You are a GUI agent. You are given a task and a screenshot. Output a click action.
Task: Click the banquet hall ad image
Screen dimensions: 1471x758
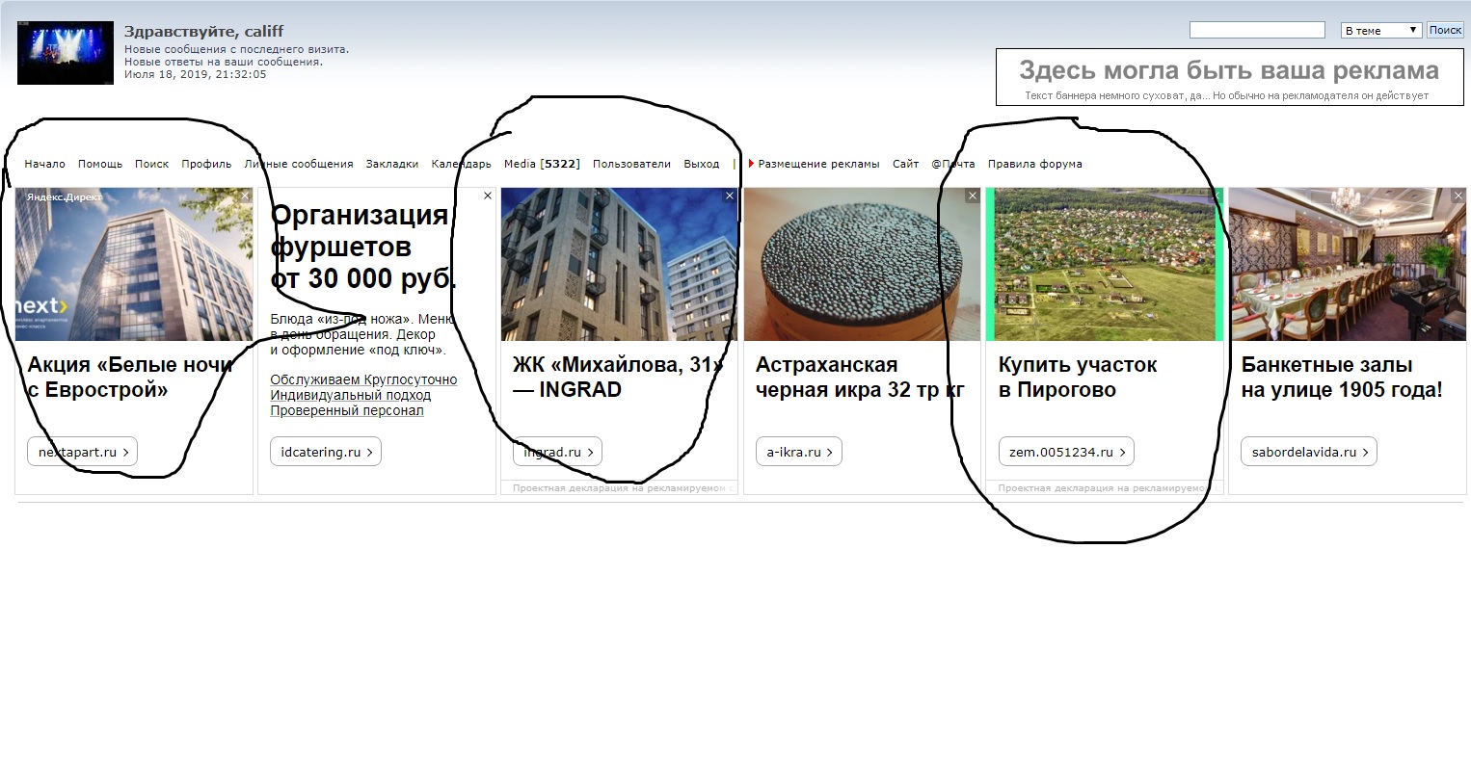(x=1348, y=264)
